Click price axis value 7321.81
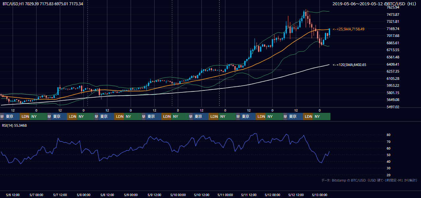Screen dimensions: 421x198 (393, 21)
